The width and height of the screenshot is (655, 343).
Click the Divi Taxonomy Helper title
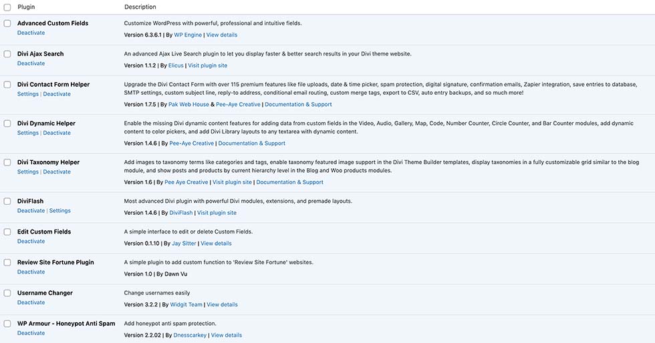click(48, 162)
